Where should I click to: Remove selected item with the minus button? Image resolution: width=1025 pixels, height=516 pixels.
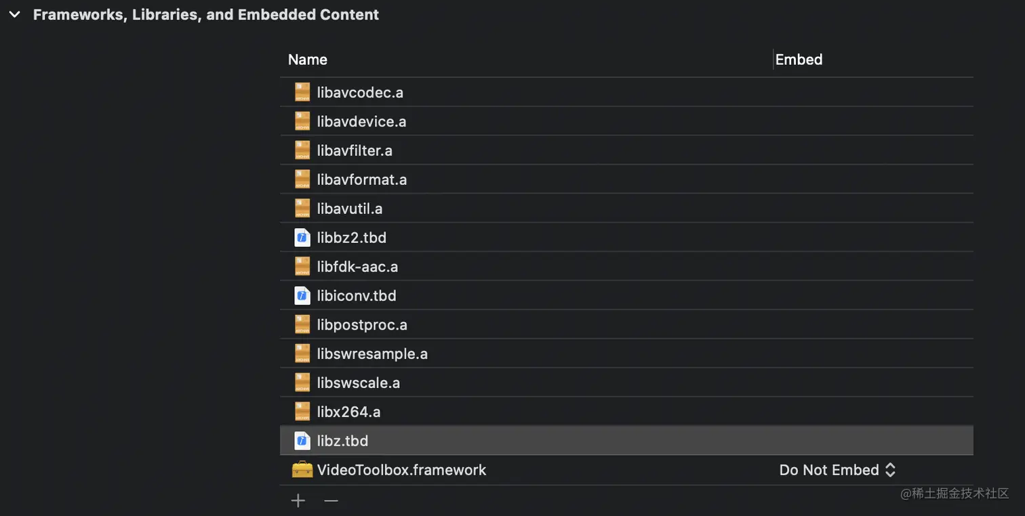(331, 501)
